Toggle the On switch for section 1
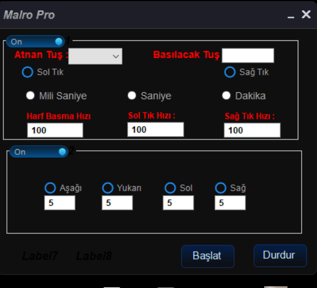Image resolution: width=317 pixels, height=288 pixels. click(x=35, y=42)
